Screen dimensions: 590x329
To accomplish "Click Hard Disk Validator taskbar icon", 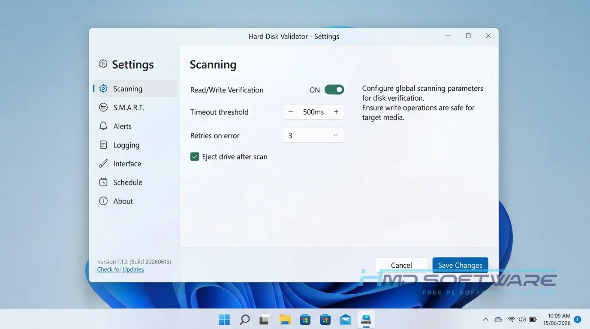I will tap(366, 320).
